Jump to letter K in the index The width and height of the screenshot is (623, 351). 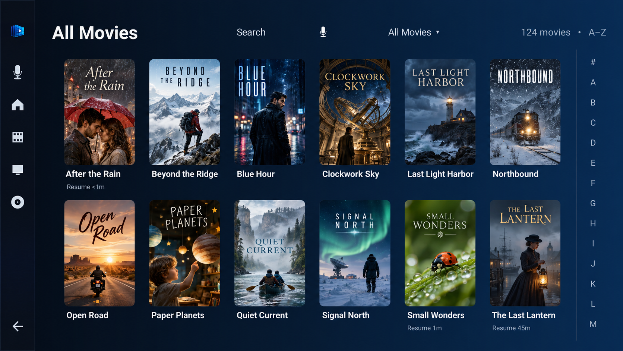point(593,284)
